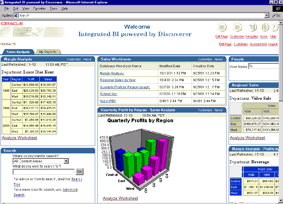Open the Favorites menu
283x204 pixels.
[x=39, y=8]
